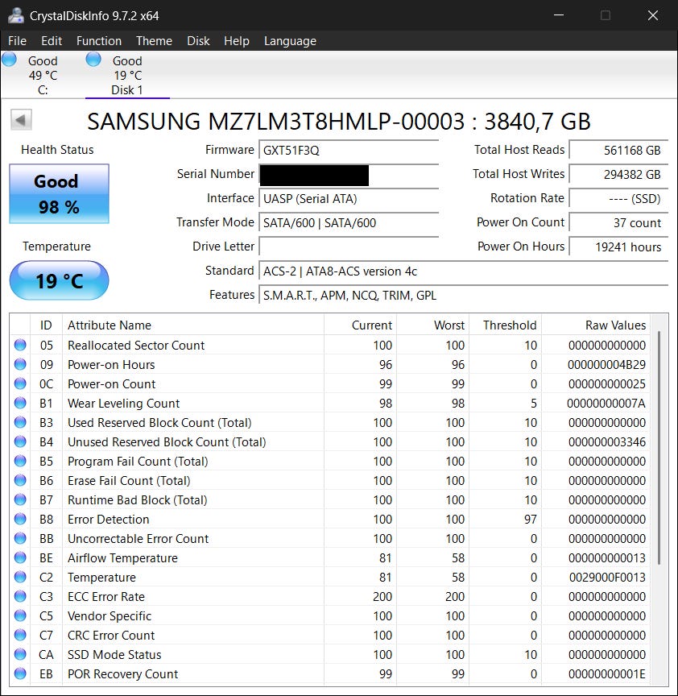Click the blue orb next to ECC Error Rate
The width and height of the screenshot is (678, 696).
click(x=20, y=597)
